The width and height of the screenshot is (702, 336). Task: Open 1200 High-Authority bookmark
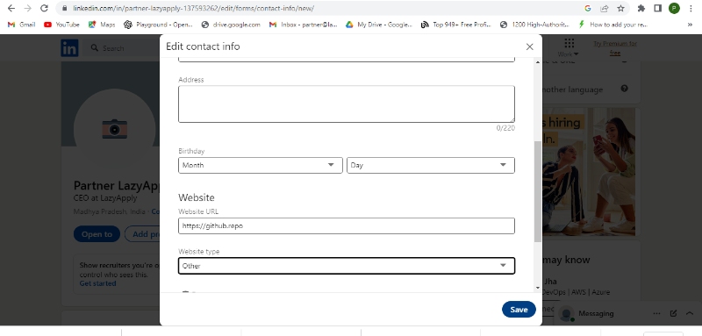click(x=534, y=25)
